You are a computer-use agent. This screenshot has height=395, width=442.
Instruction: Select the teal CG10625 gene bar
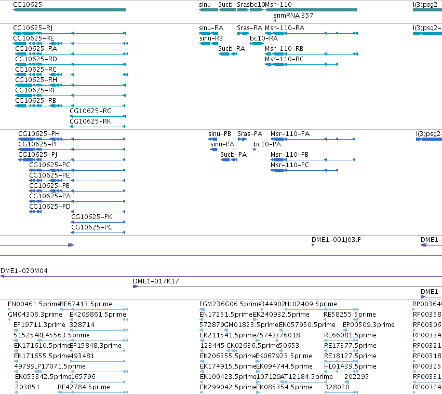pos(70,10)
